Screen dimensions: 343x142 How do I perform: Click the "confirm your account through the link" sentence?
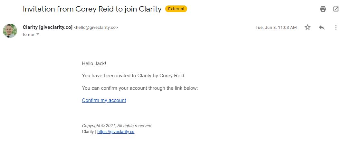coord(140,88)
